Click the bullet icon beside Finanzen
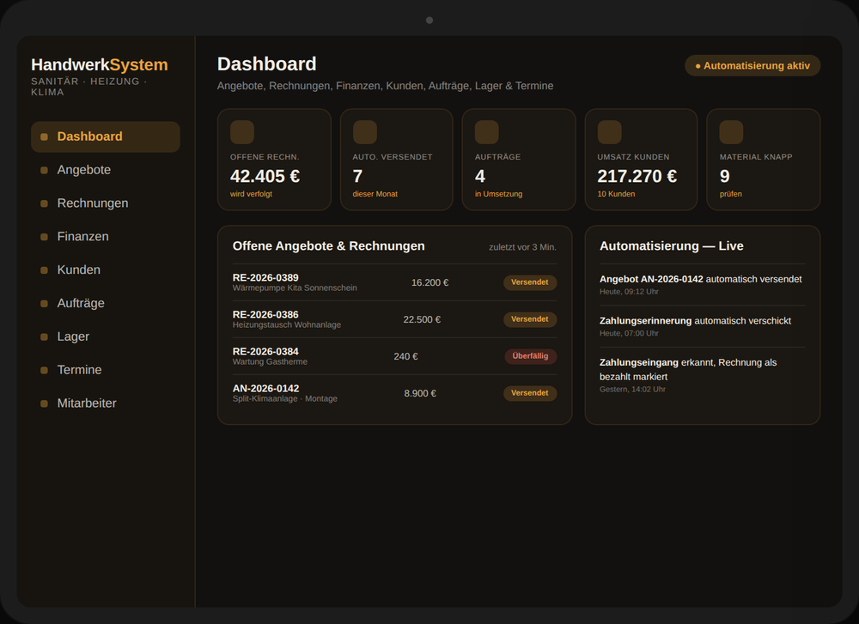Screen dimensions: 859x624 (x=45, y=237)
